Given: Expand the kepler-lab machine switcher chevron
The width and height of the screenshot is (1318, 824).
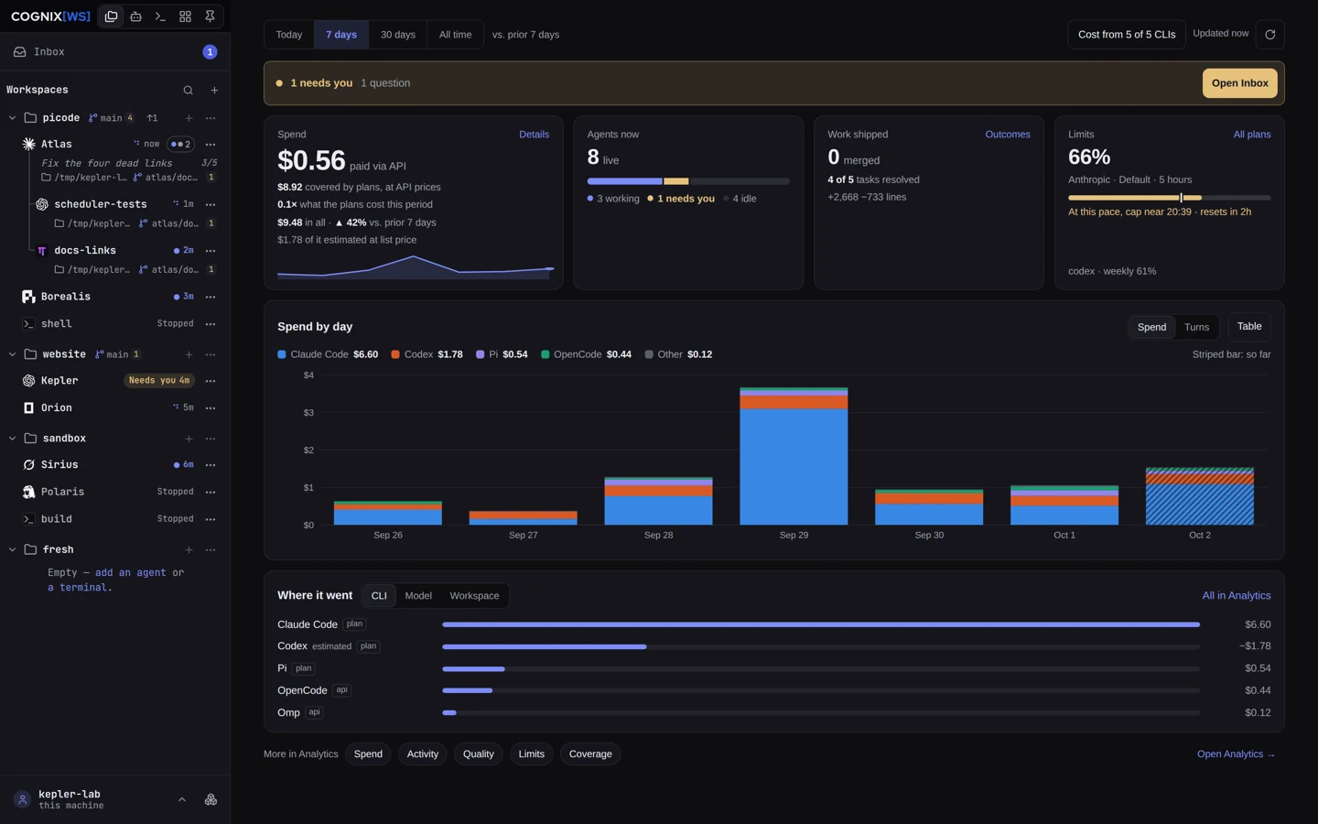Looking at the screenshot, I should [x=181, y=799].
